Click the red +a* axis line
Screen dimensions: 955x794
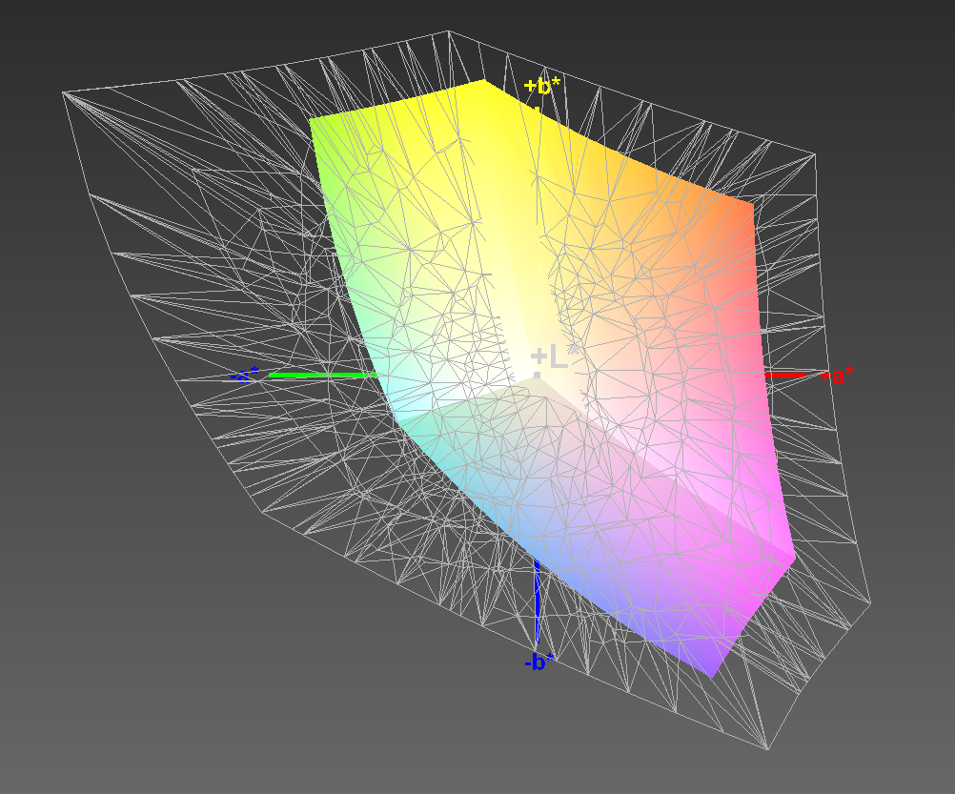(x=785, y=376)
